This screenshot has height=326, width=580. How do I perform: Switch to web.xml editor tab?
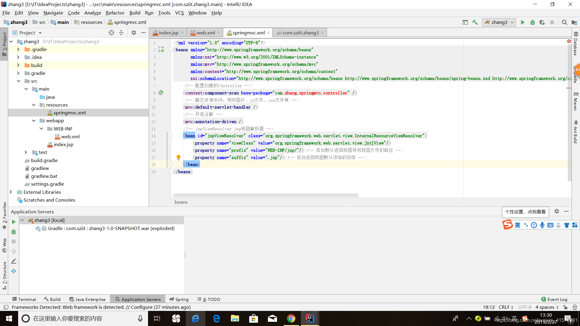(x=205, y=33)
